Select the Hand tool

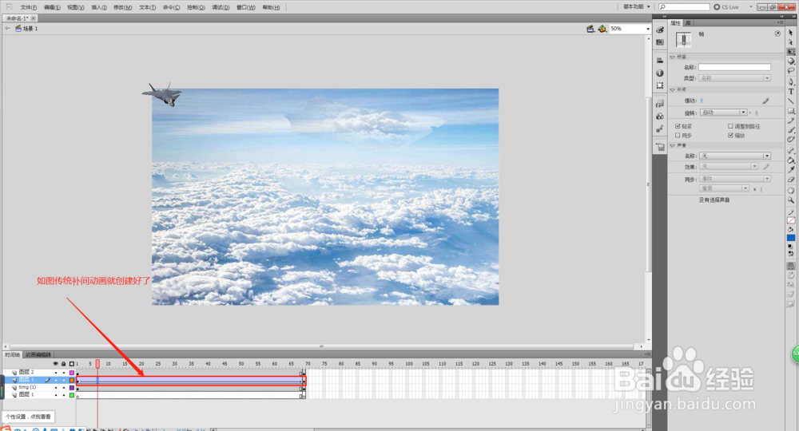791,190
